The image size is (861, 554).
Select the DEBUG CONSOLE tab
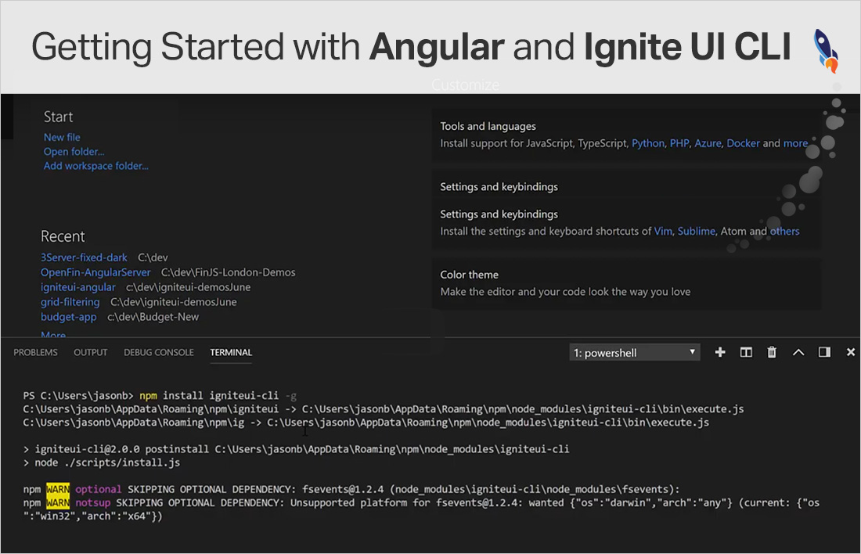(158, 353)
